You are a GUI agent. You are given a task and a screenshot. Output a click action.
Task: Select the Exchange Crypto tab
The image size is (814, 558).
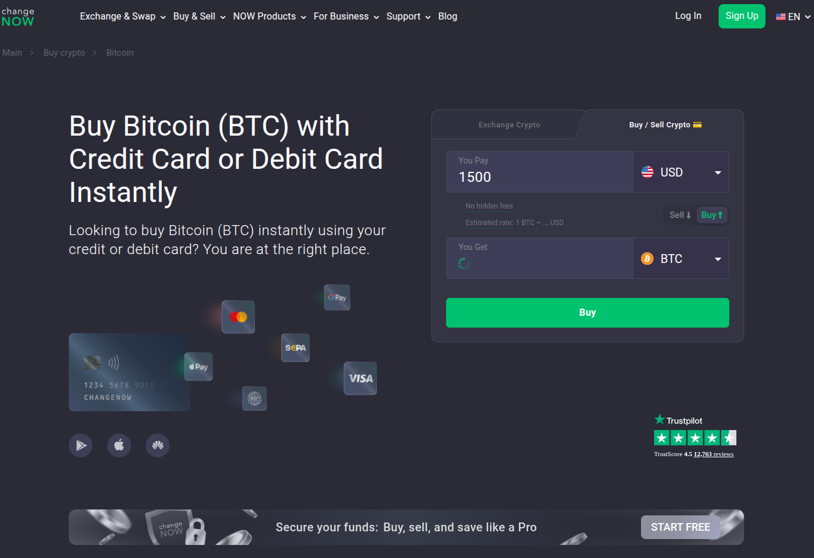point(509,125)
